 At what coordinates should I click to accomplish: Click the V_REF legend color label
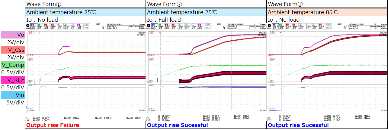click(x=12, y=80)
